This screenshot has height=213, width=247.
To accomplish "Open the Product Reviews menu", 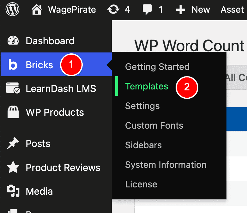I will [x=63, y=167].
